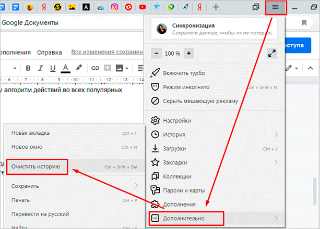The image size is (320, 229).
Task: Click the clock icon beside История
Action: (x=155, y=135)
